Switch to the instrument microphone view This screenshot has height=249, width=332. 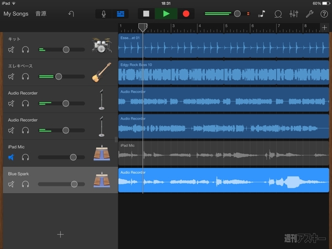pos(103,13)
